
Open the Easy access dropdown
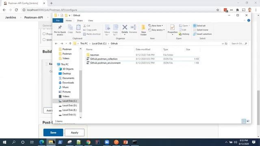(x=156, y=30)
